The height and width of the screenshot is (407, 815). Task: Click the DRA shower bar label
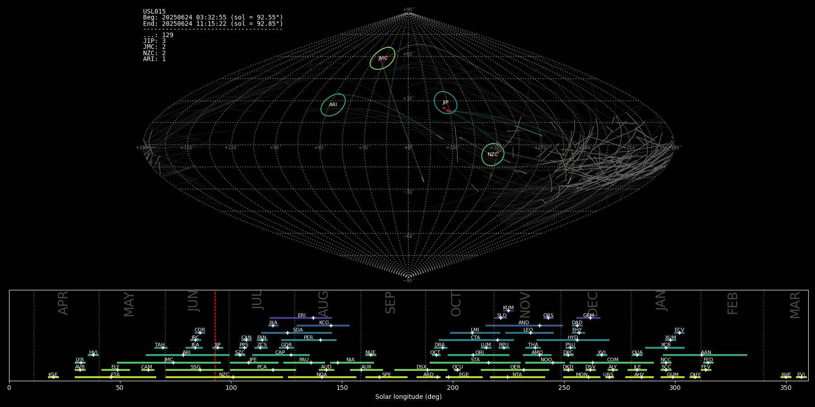440,345
